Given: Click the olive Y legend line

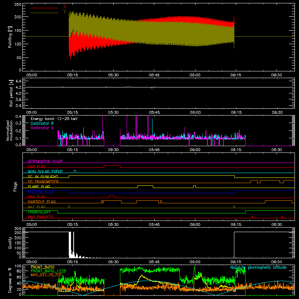Looking at the screenshot, I should 44,13.
